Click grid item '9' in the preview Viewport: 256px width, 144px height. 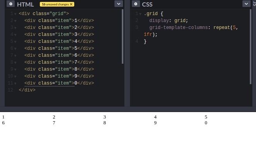coord(155,123)
